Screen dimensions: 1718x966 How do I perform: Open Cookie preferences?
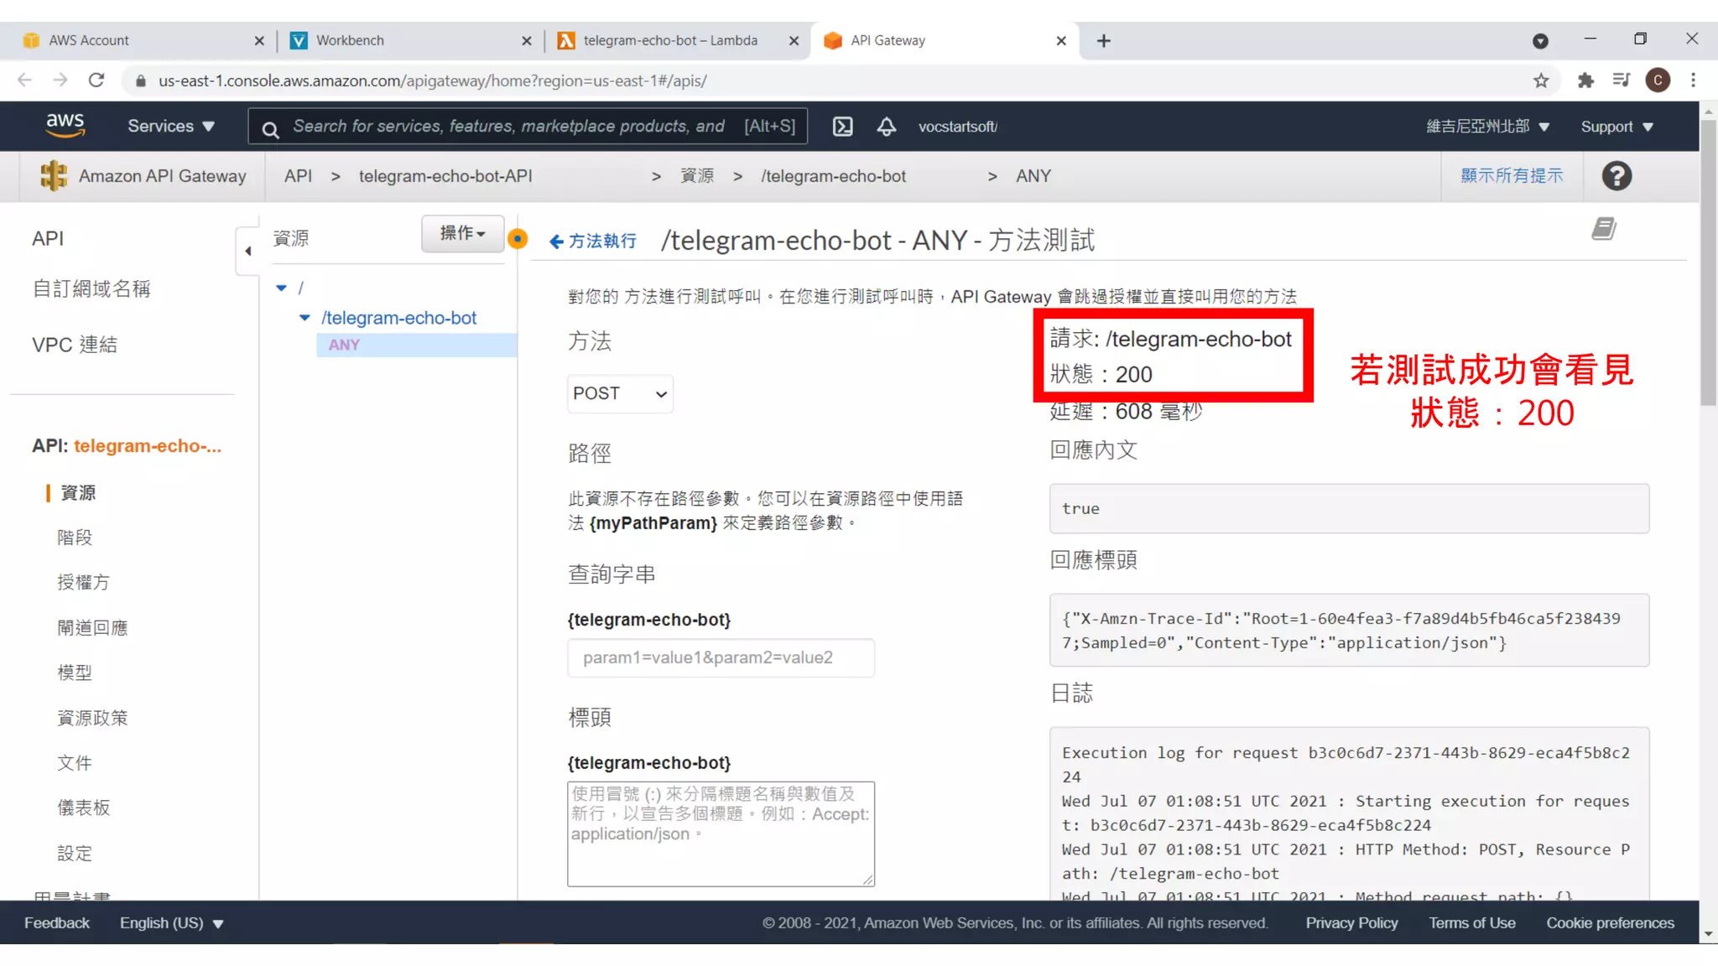tap(1610, 922)
